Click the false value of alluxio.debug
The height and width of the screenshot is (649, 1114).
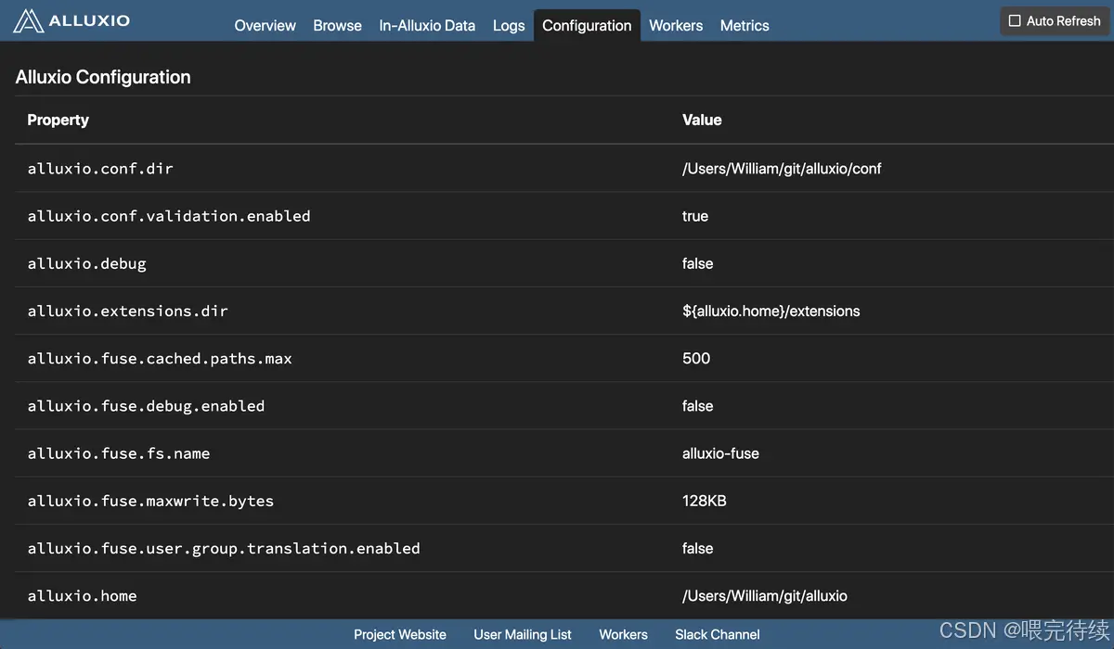698,263
